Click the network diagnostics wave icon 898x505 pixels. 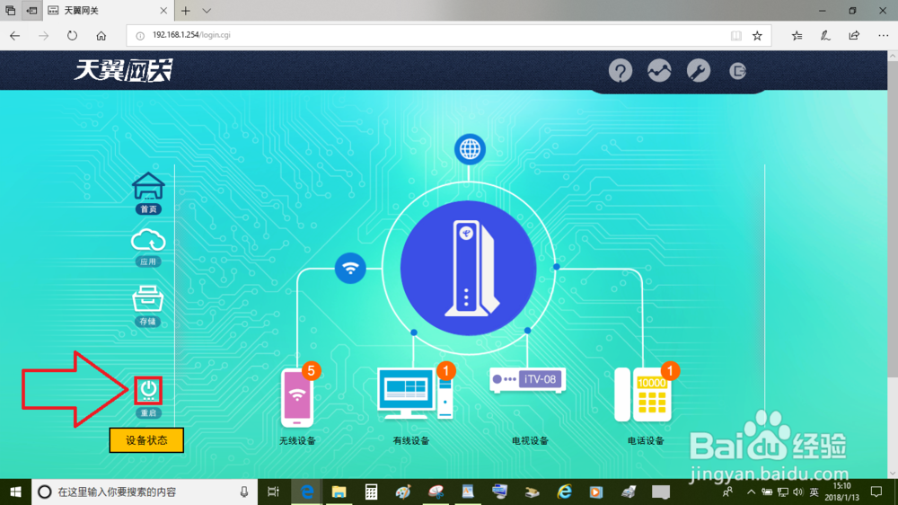click(x=659, y=71)
